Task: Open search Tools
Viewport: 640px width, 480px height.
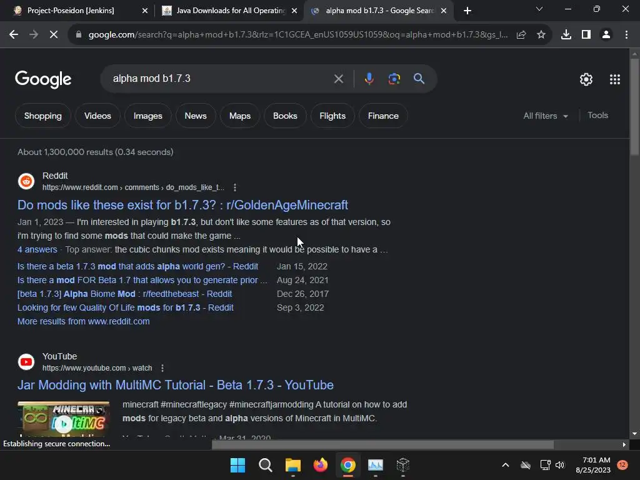Action: pos(598,116)
